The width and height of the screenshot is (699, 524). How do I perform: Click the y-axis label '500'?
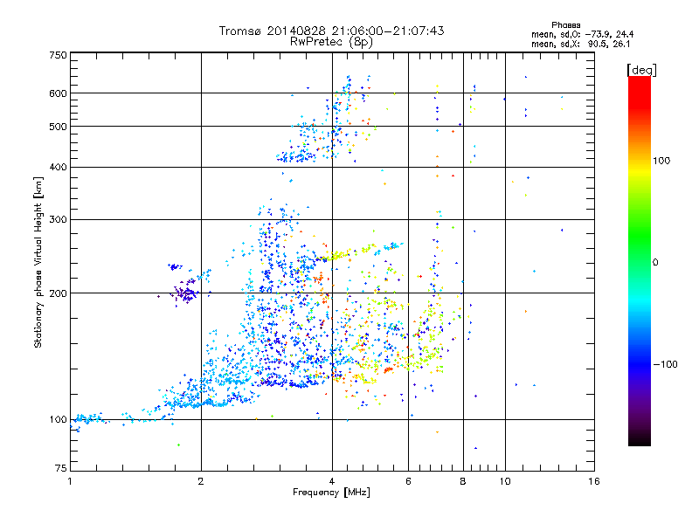click(58, 127)
